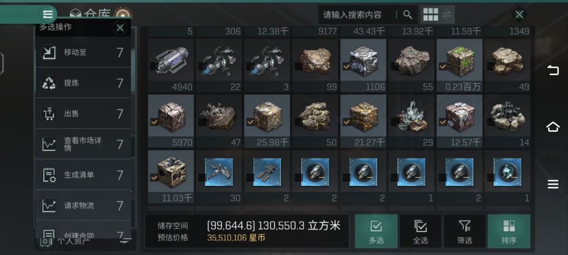Screen dimensions: 568x255
Task: Open 查看市场详情 market details
Action: coord(83,144)
